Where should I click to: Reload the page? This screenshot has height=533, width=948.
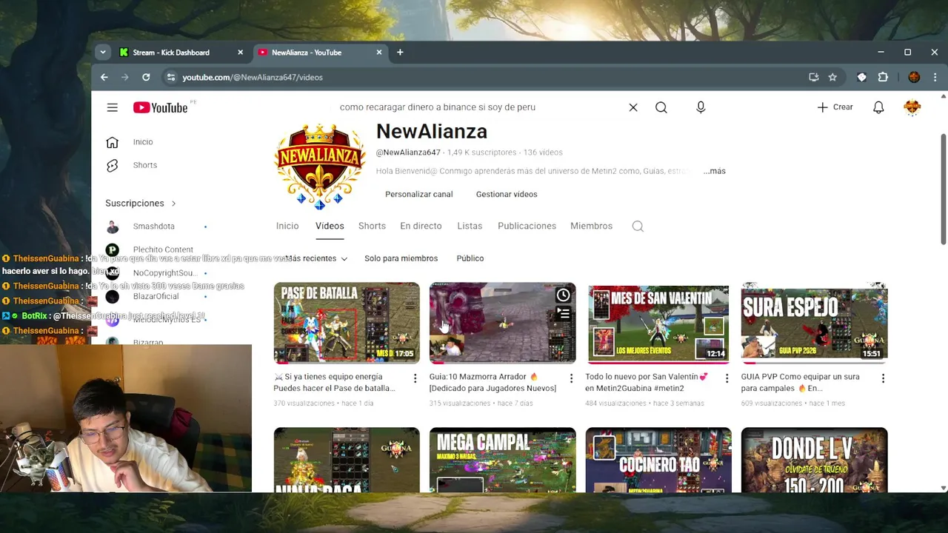[x=146, y=77]
